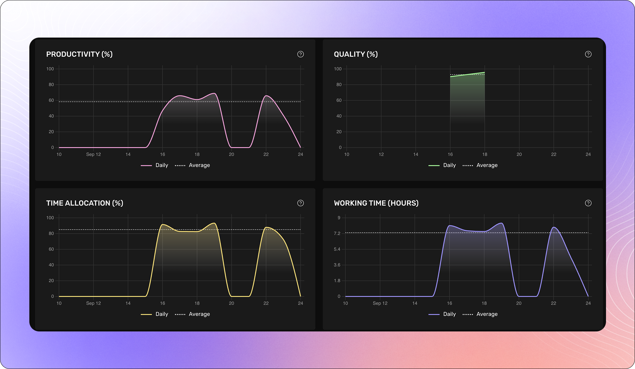Click the Quality chart help icon
The image size is (635, 369).
pyautogui.click(x=588, y=54)
